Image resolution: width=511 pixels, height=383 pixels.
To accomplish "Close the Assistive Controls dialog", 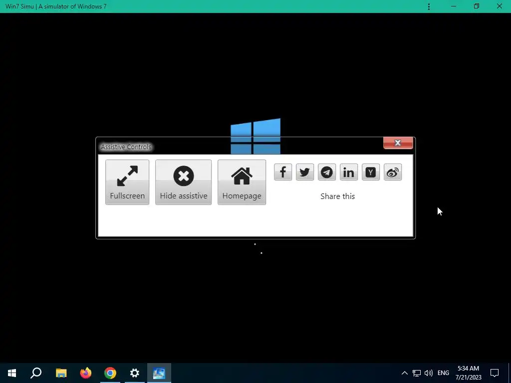I will click(x=398, y=143).
